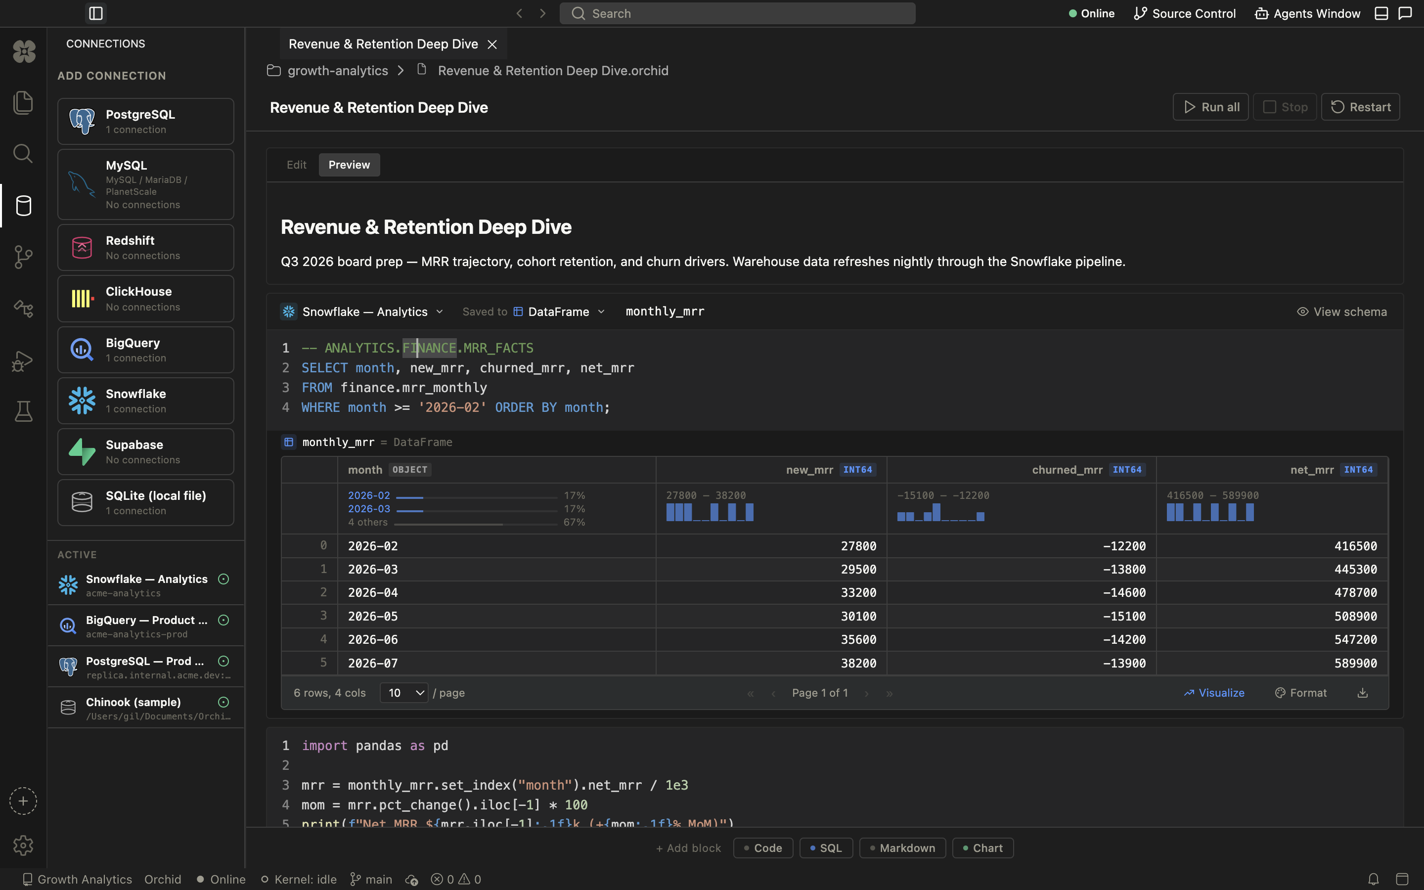Click Run all button
This screenshot has height=890, width=1424.
point(1210,106)
